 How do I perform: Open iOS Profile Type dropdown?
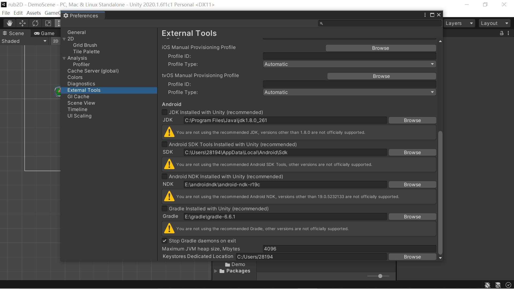coord(349,64)
